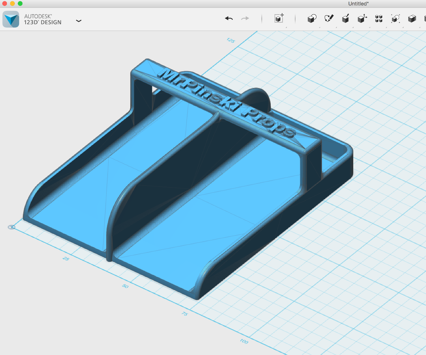Undo the last action
Image resolution: width=426 pixels, height=355 pixels.
click(229, 18)
